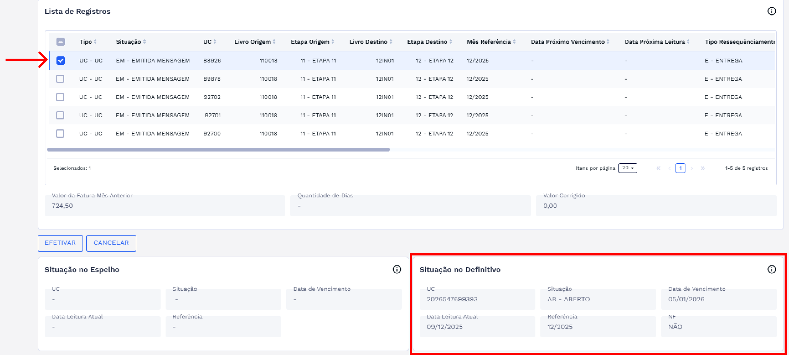Go to next page chevron

(x=692, y=168)
